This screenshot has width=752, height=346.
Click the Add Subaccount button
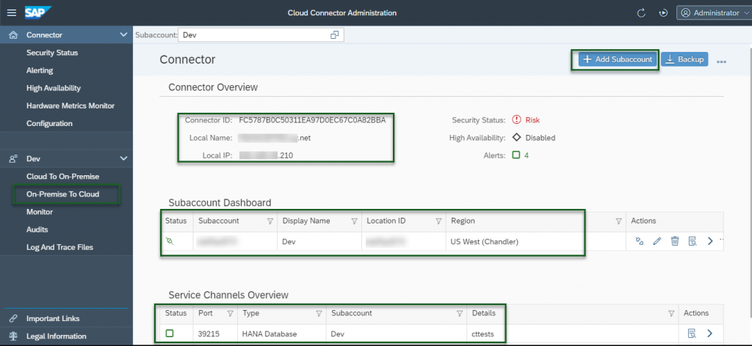(618, 59)
